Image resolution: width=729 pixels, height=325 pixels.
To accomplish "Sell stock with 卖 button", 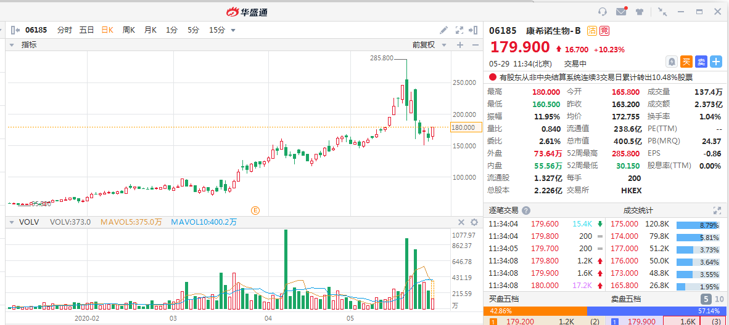I will pyautogui.click(x=702, y=62).
